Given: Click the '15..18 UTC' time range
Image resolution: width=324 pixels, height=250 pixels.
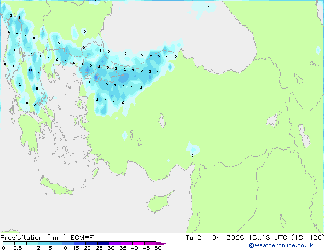Looking at the screenshot, I should (x=268, y=238).
